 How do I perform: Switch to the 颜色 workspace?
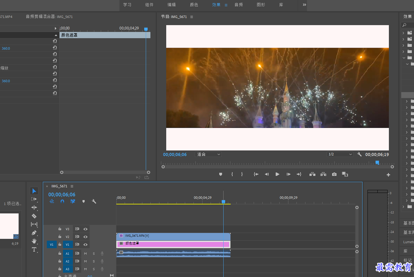[x=194, y=5]
